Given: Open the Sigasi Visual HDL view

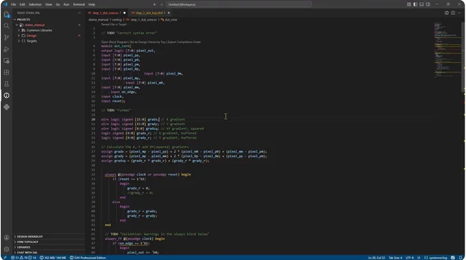Looking at the screenshot, I should click(x=7, y=96).
